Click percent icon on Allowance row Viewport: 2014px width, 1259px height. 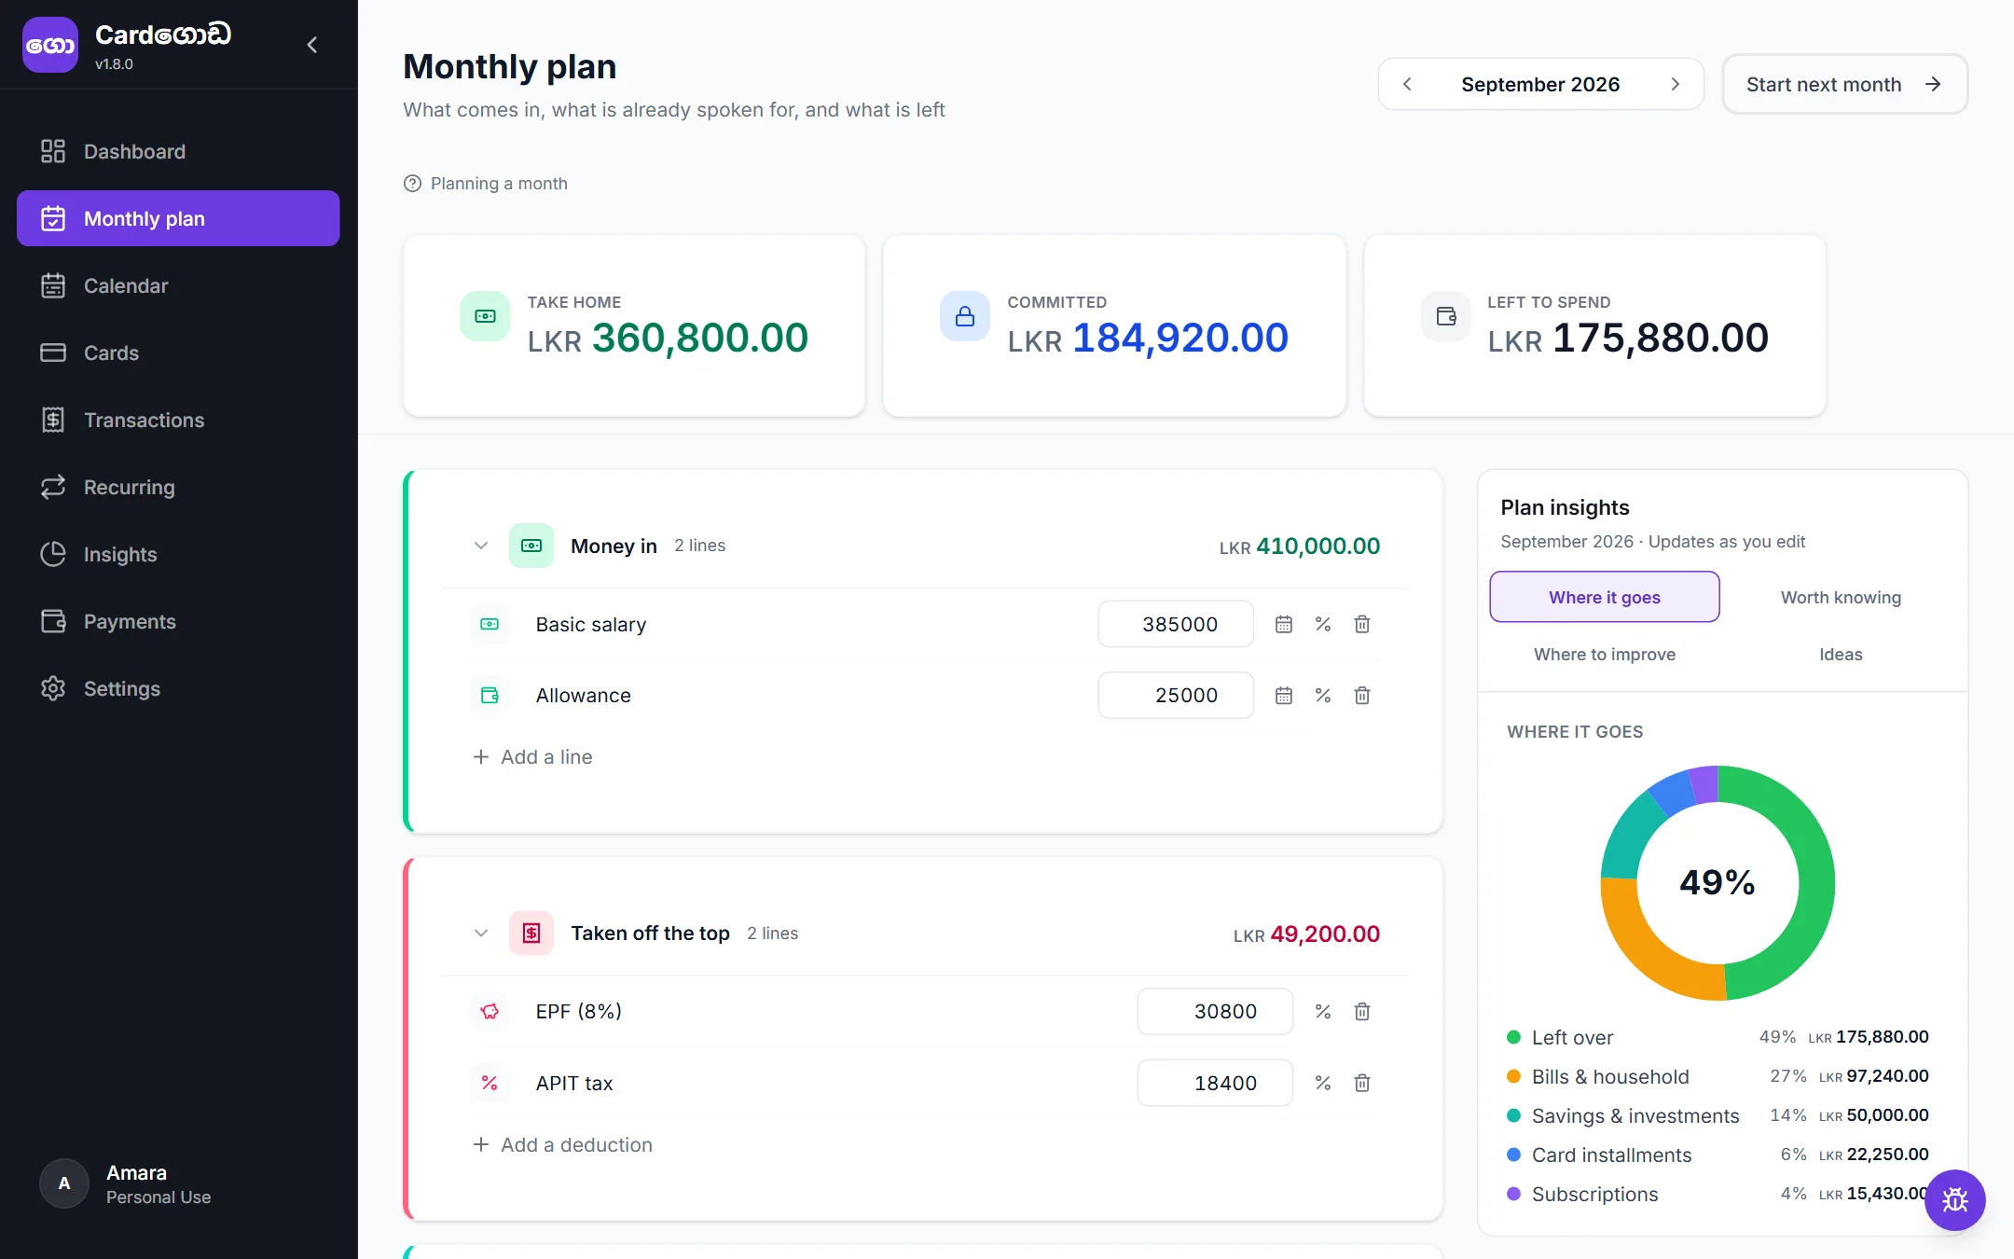(x=1323, y=695)
